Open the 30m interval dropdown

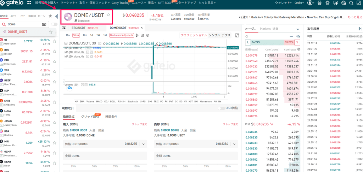[x=76, y=35]
